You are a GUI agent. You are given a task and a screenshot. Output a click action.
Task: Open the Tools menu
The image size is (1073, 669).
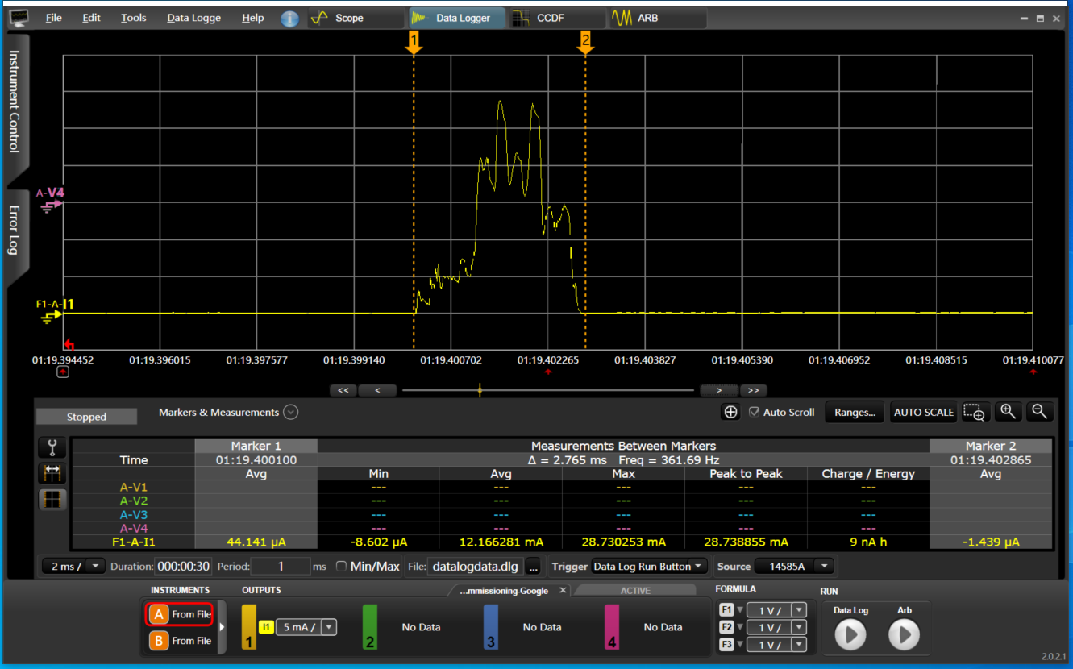point(134,18)
